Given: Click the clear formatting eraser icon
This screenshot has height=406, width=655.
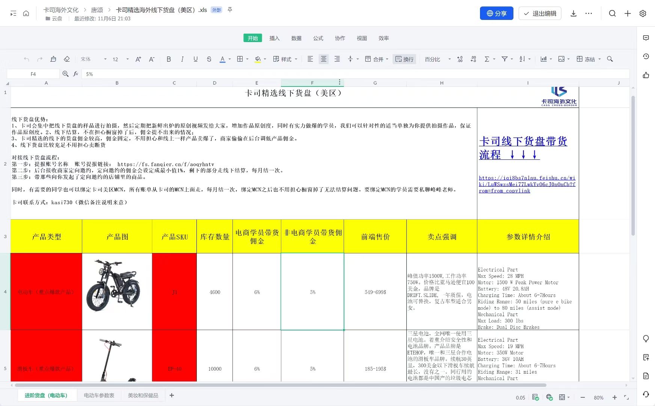Looking at the screenshot, I should pos(67,59).
